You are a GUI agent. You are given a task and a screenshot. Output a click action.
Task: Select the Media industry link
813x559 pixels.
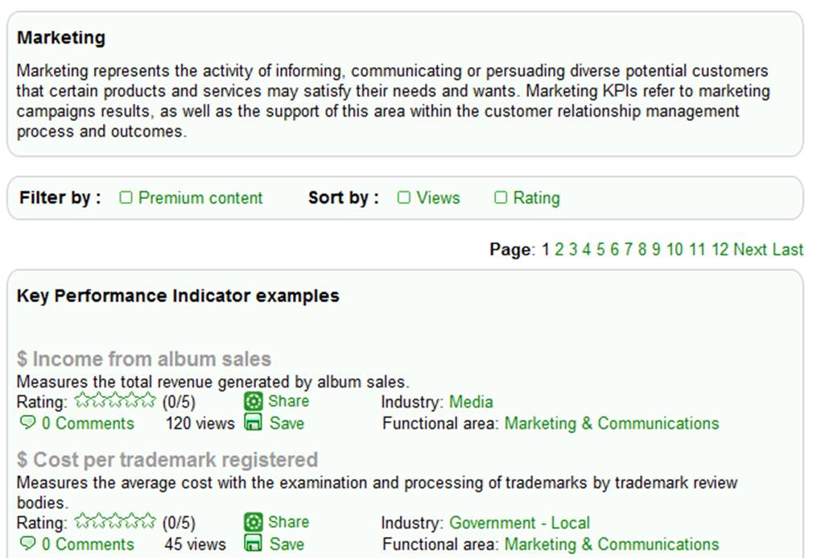click(471, 402)
